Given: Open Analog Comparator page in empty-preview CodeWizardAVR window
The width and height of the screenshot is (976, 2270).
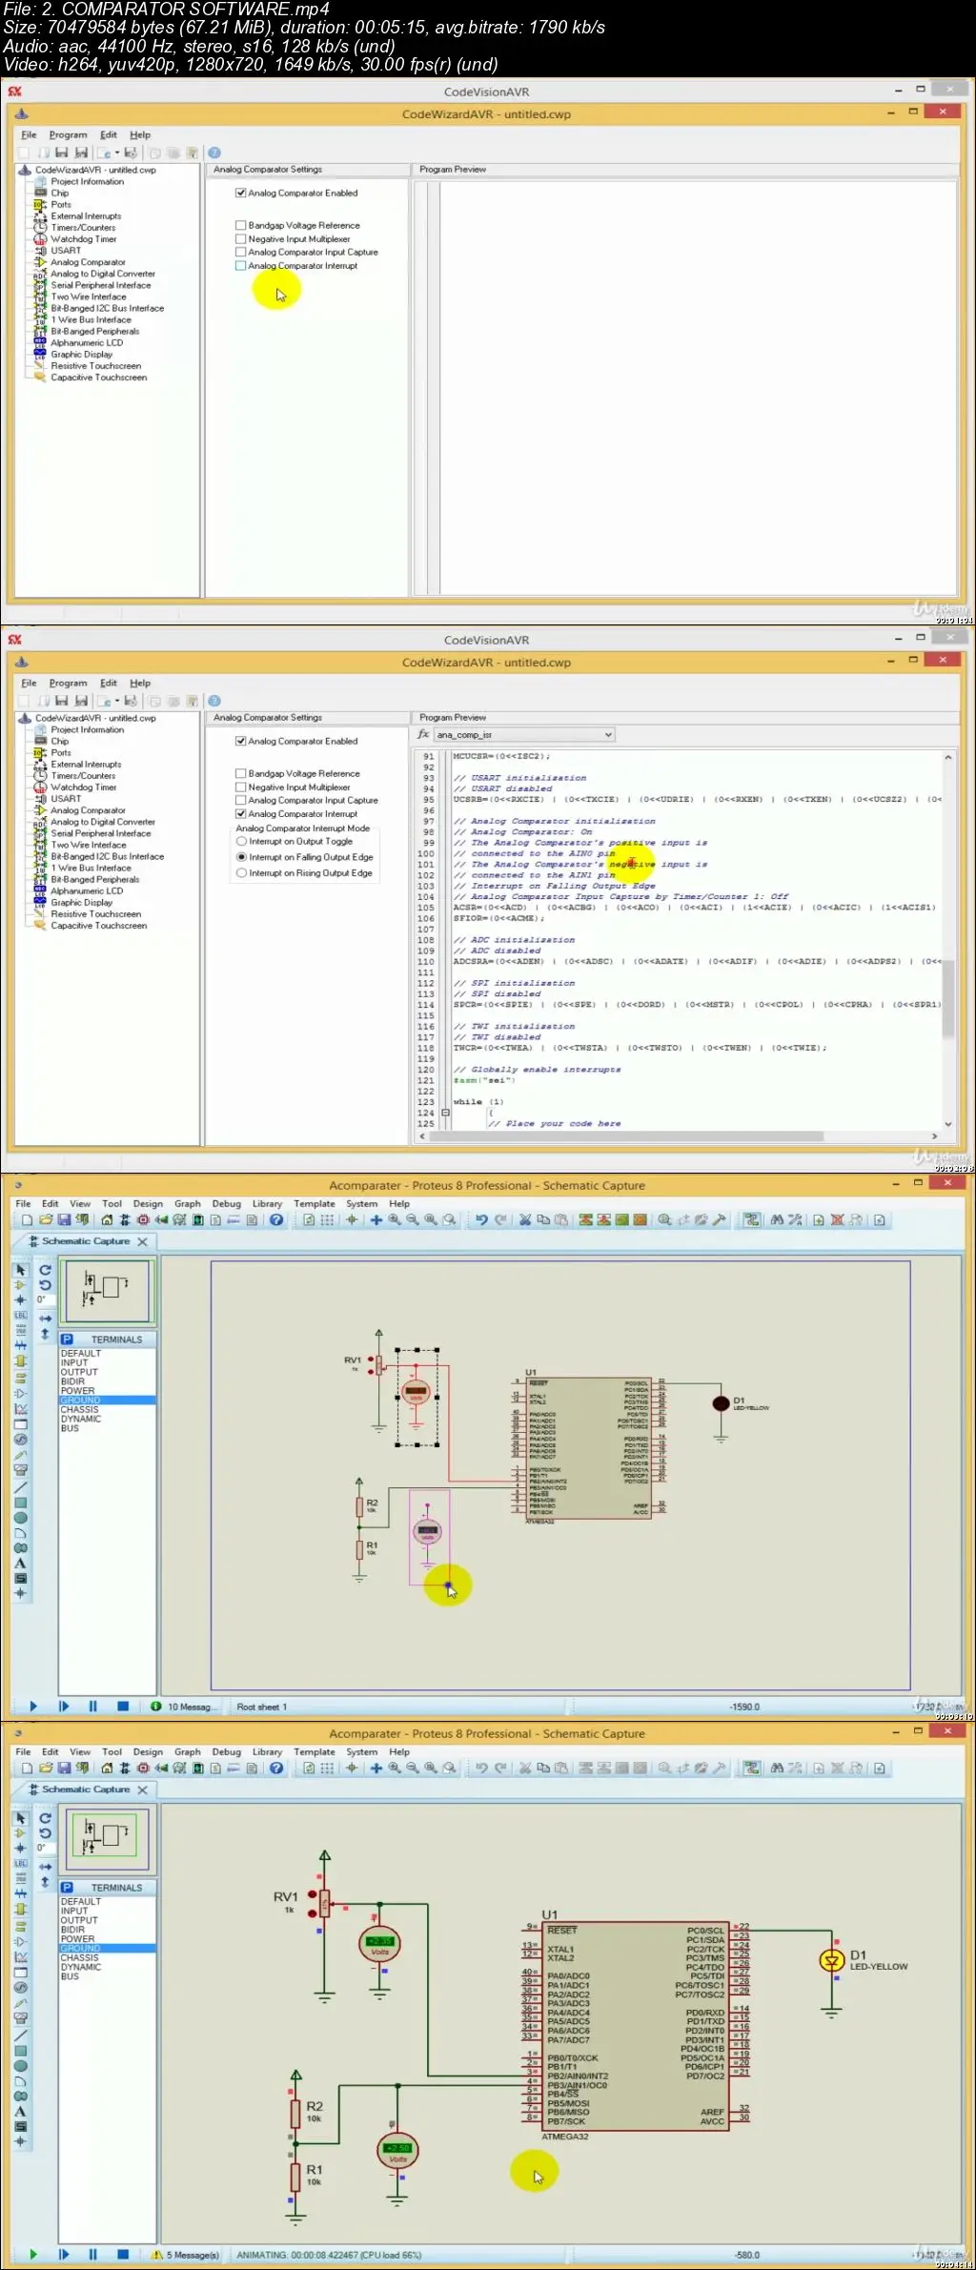Looking at the screenshot, I should [88, 262].
